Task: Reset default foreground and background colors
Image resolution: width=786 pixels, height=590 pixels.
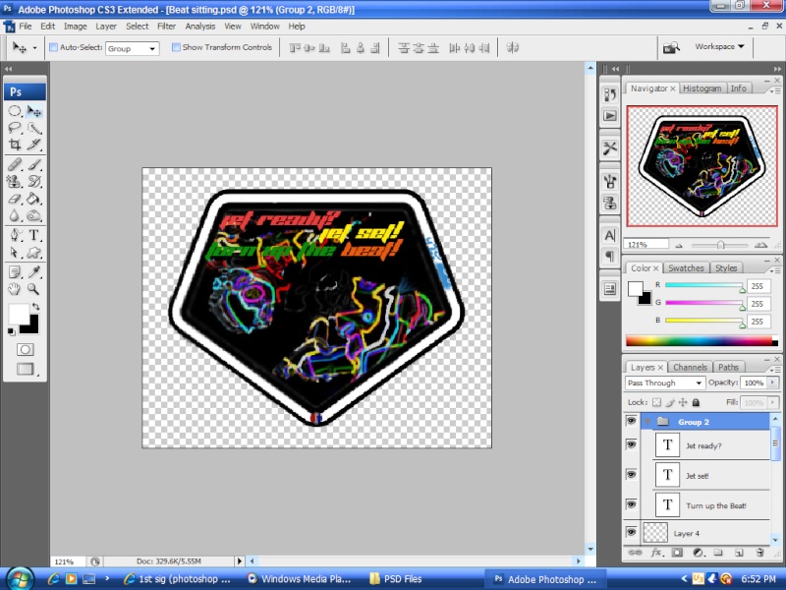Action: click(11, 331)
